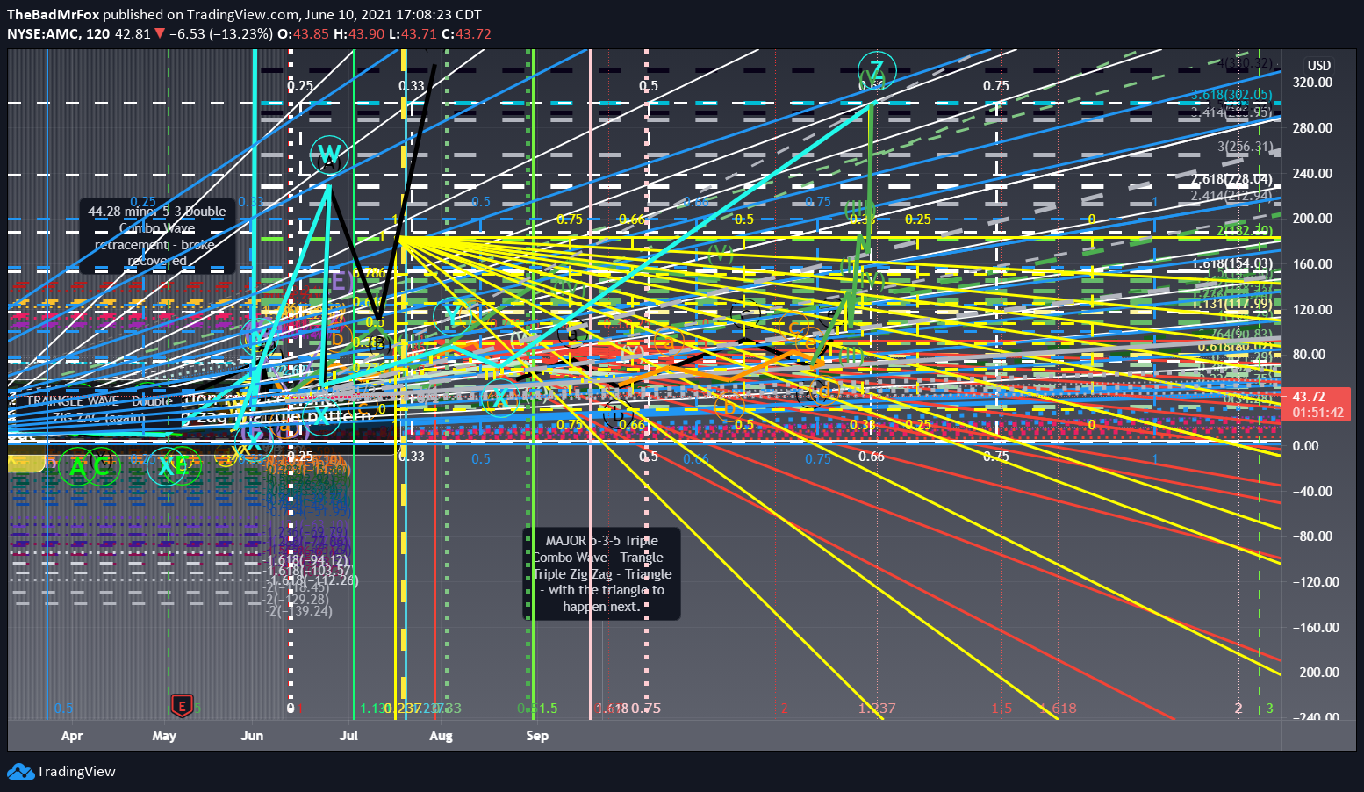Select the circled Y wave label

454,316
